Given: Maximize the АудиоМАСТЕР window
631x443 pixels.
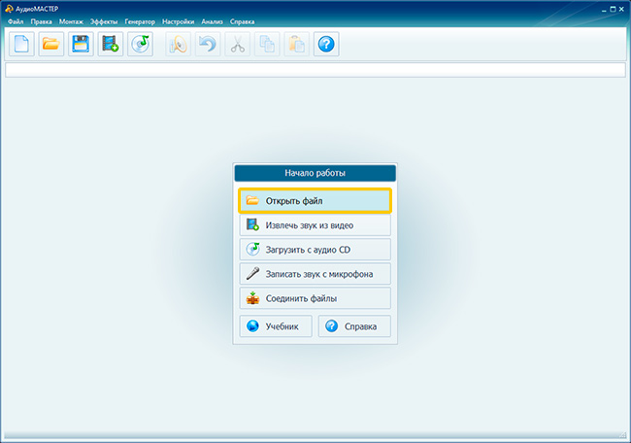Looking at the screenshot, I should 613,10.
